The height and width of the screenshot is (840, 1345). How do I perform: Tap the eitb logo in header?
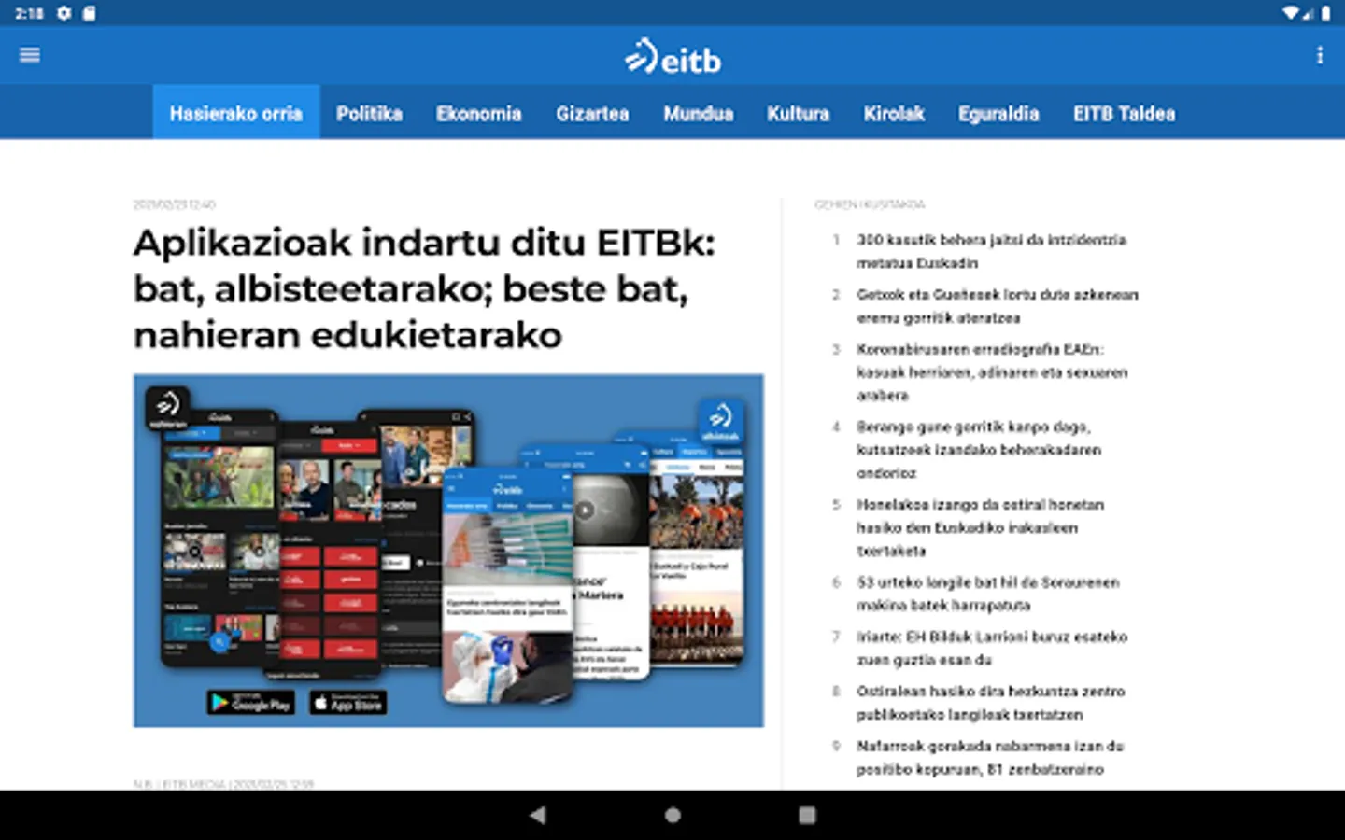[672, 57]
